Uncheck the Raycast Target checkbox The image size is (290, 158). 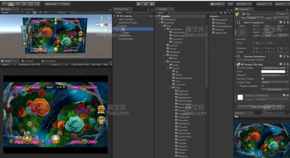tap(263, 79)
